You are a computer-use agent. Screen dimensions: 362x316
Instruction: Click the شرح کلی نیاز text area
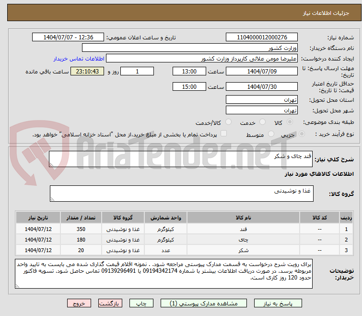pos(181,159)
